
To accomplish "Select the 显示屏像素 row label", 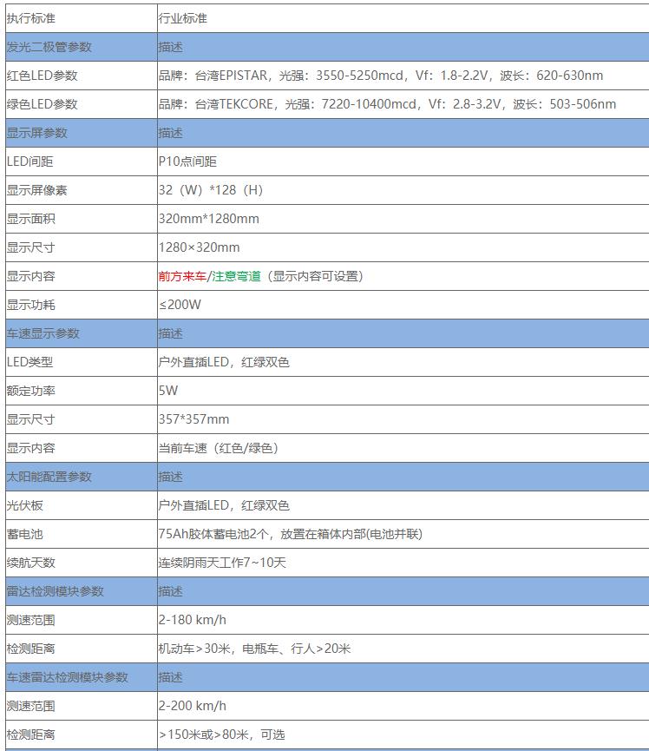I will pyautogui.click(x=36, y=190).
